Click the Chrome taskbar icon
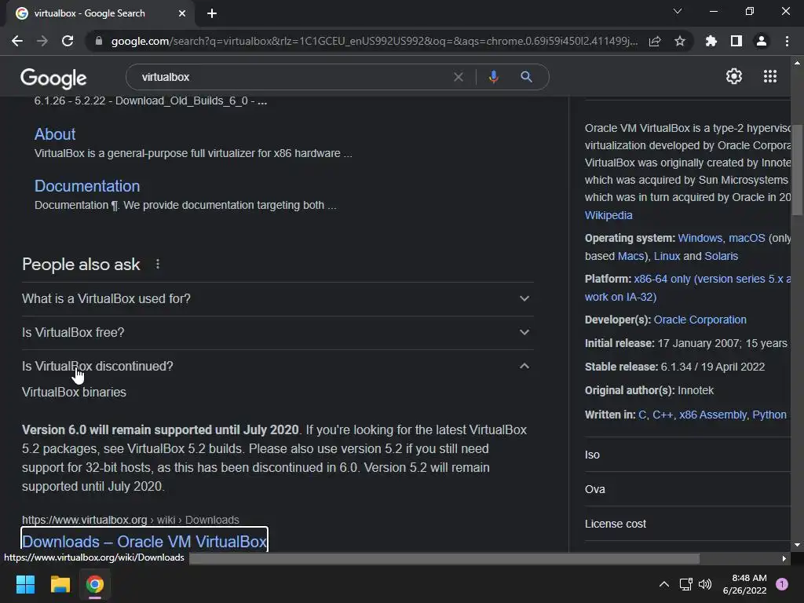 [x=95, y=584]
